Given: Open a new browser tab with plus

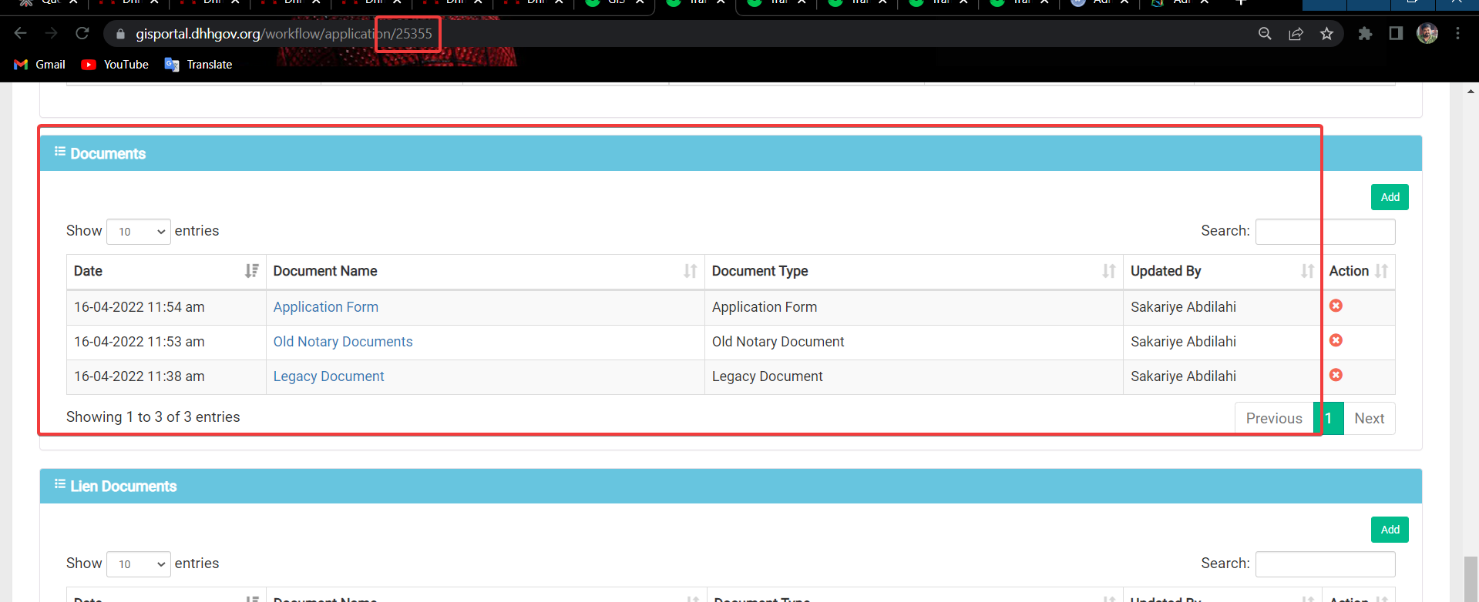Looking at the screenshot, I should pyautogui.click(x=1241, y=3).
